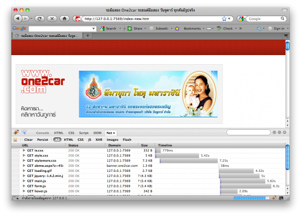Image resolution: width=301 pixels, height=216 pixels.
Task: Expand the GET abmw.aspx request row
Action: pos(24,165)
